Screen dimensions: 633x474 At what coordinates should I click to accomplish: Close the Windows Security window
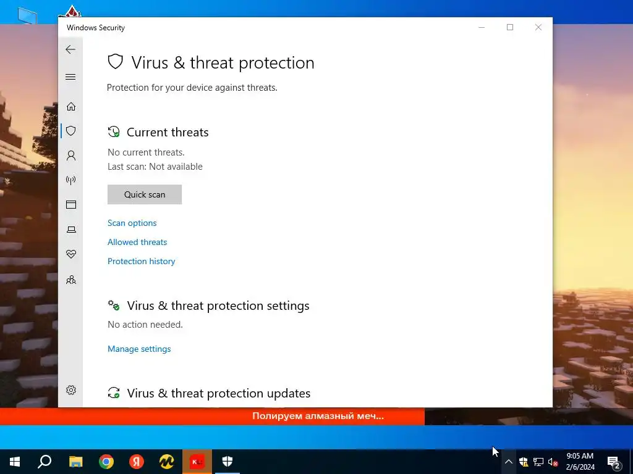[x=538, y=27]
